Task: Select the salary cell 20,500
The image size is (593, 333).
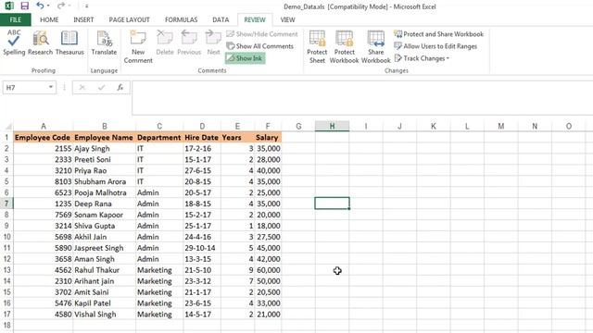Action: coord(268,292)
